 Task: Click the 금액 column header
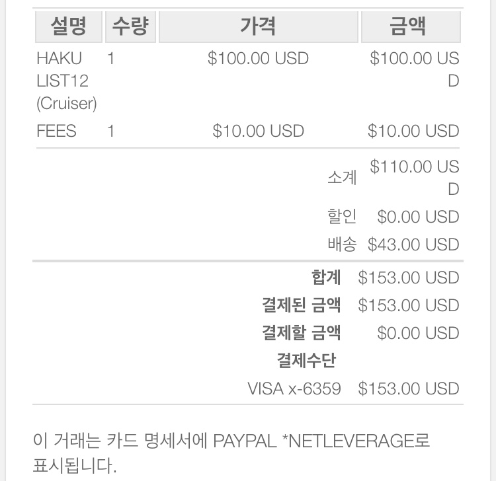pos(411,26)
